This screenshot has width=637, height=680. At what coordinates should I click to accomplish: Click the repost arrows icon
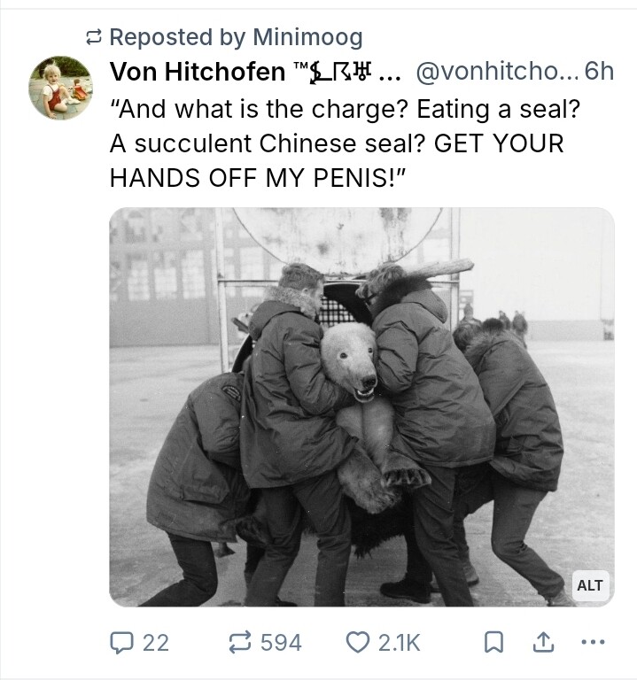pos(240,642)
